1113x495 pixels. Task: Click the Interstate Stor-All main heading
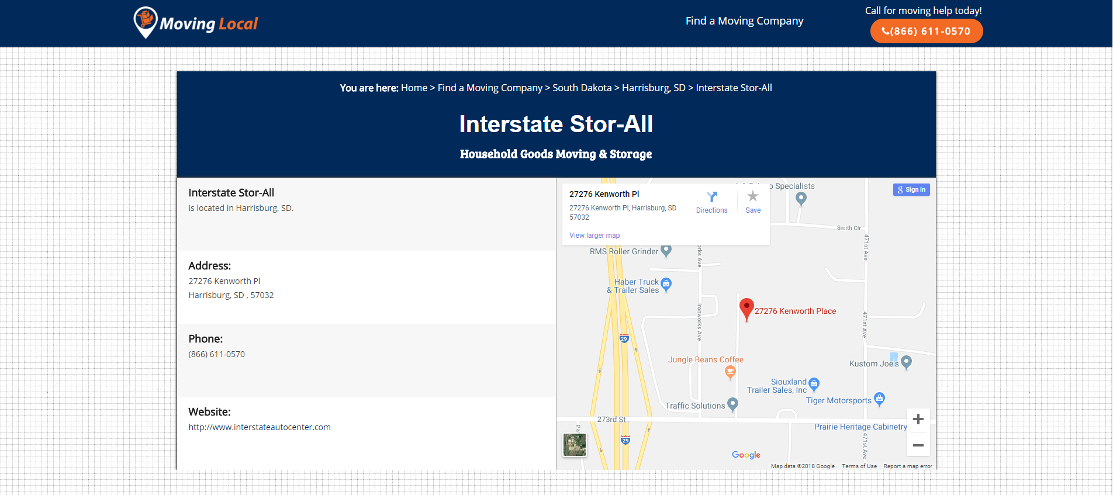click(556, 124)
